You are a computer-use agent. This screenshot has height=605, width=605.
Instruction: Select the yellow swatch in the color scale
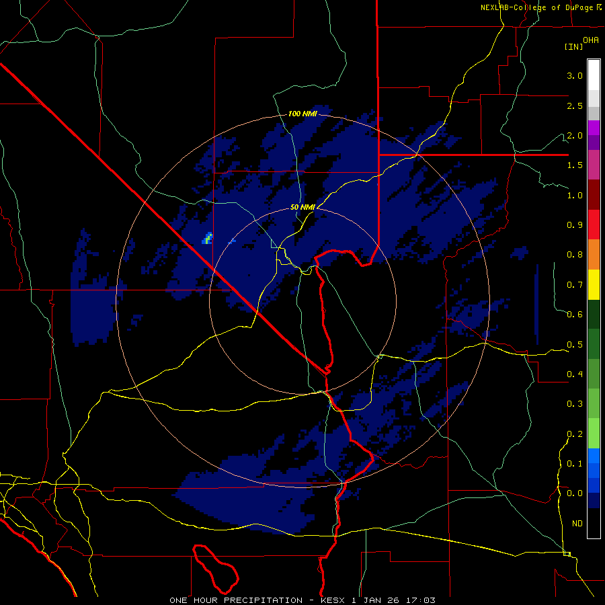coord(594,284)
